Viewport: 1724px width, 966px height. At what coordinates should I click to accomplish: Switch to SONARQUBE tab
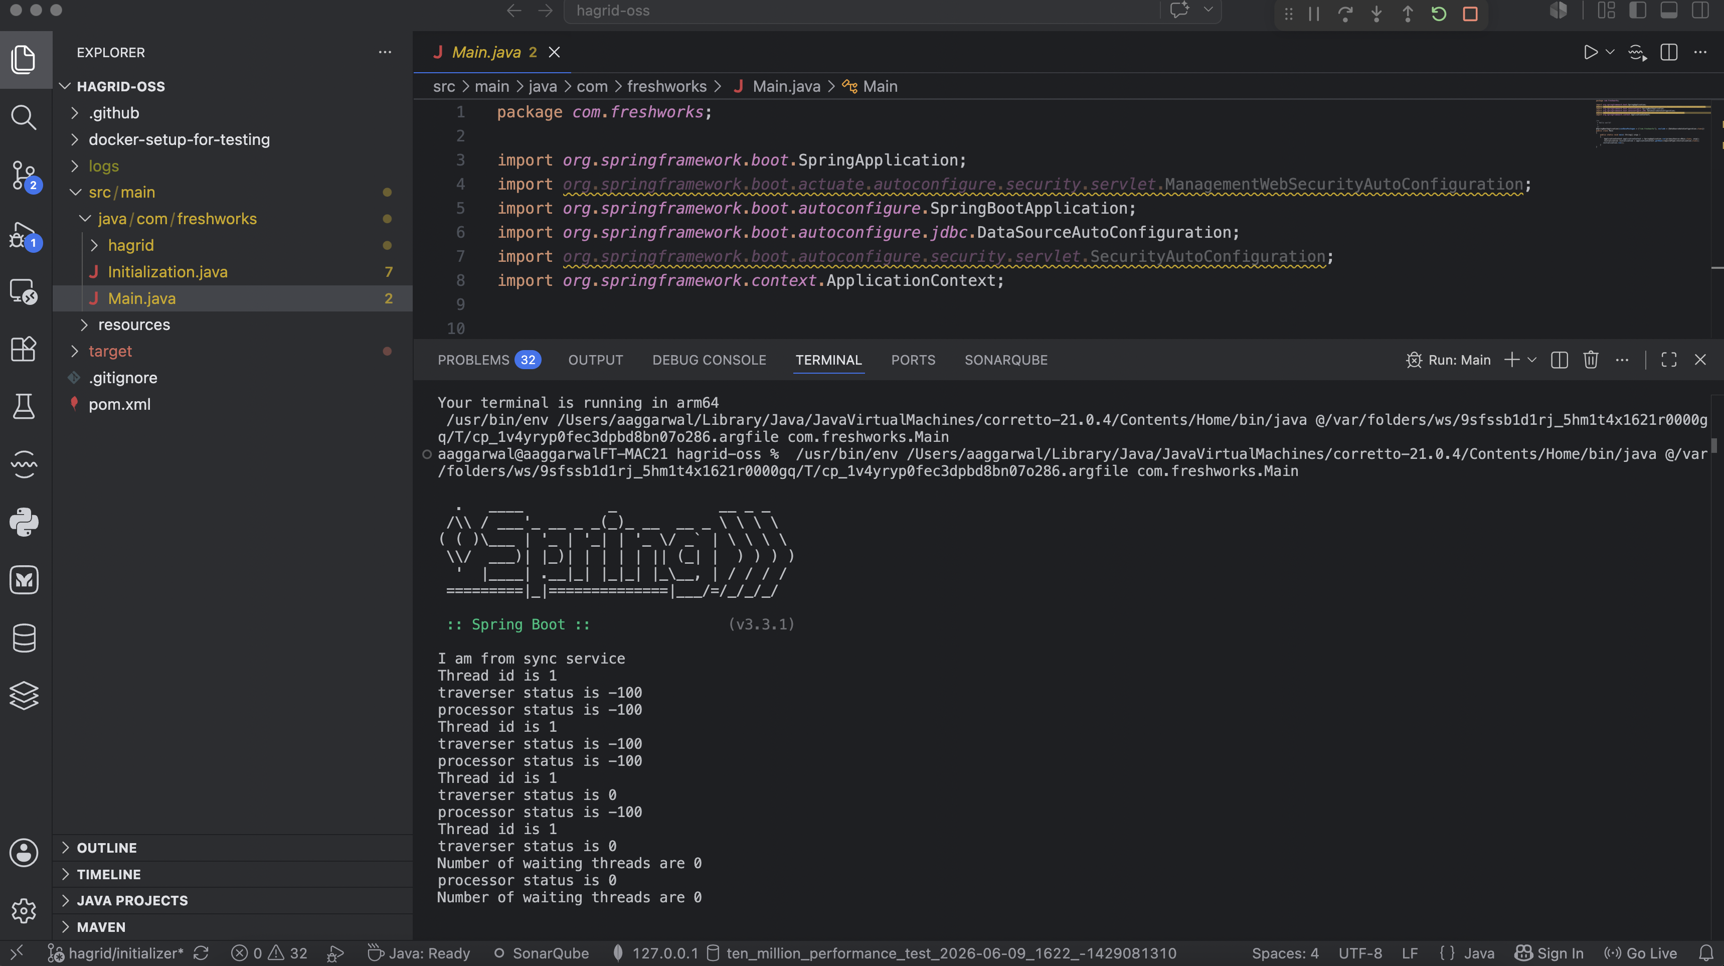1006,360
